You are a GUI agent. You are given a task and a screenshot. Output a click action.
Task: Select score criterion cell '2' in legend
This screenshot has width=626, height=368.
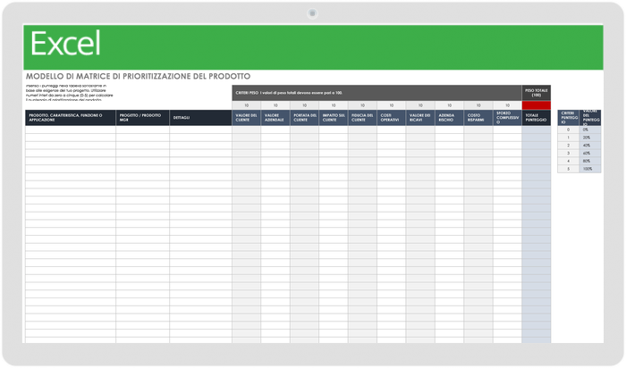tap(569, 145)
